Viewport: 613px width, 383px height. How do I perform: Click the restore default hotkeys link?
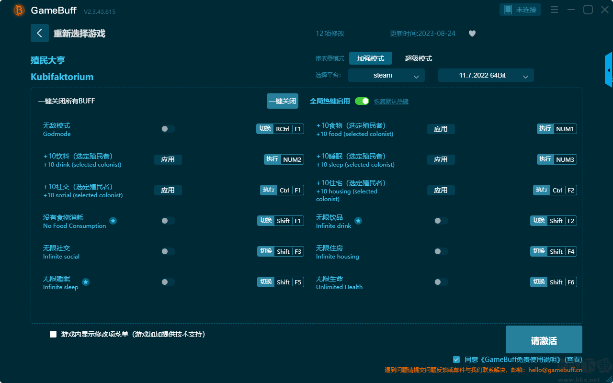point(391,101)
